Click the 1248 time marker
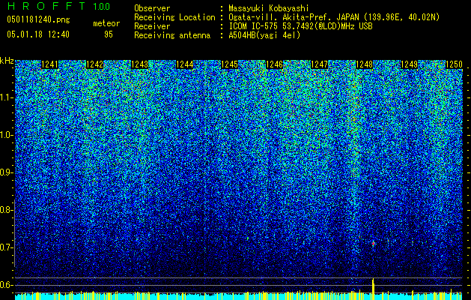 point(365,64)
